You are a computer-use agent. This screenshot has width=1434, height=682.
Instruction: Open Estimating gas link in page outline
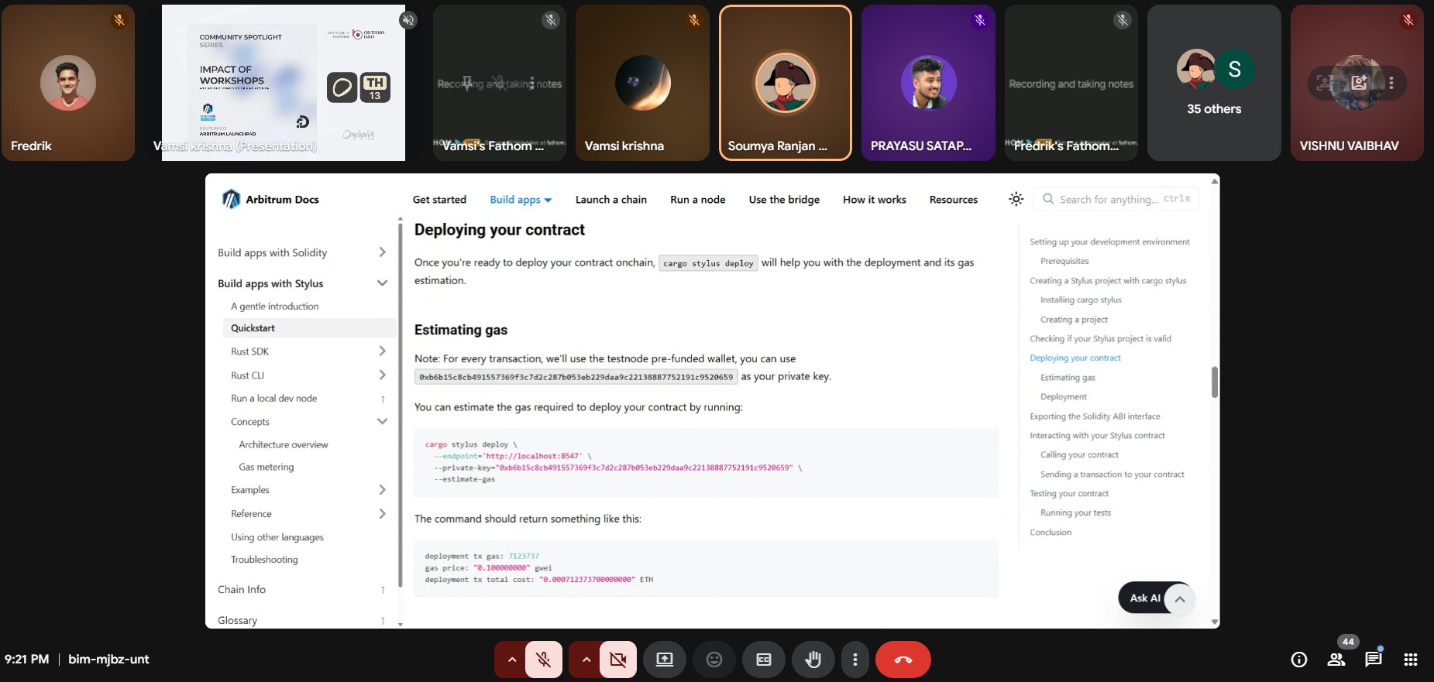tap(1067, 378)
